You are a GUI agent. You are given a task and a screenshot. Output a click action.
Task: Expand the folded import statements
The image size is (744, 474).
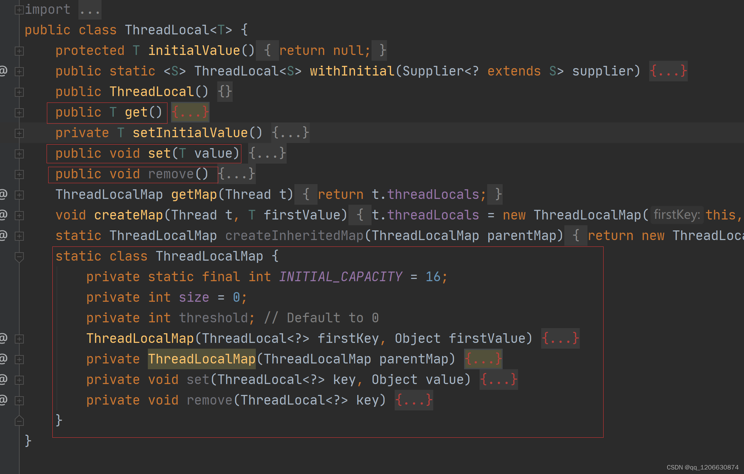(19, 10)
